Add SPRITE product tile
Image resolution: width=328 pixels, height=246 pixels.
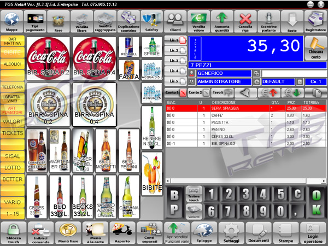[152, 47]
